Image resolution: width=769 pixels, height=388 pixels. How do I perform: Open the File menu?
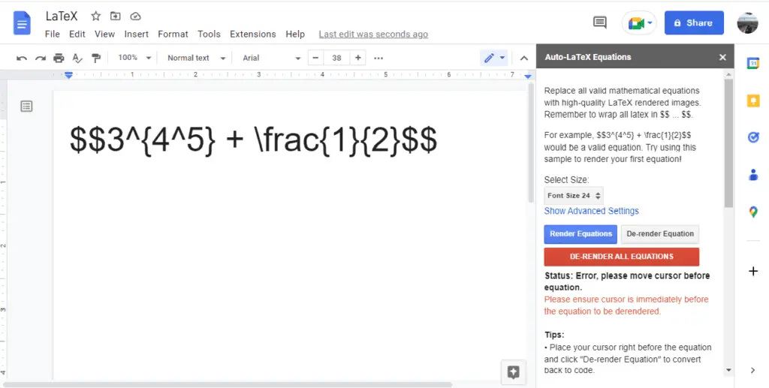click(x=52, y=35)
